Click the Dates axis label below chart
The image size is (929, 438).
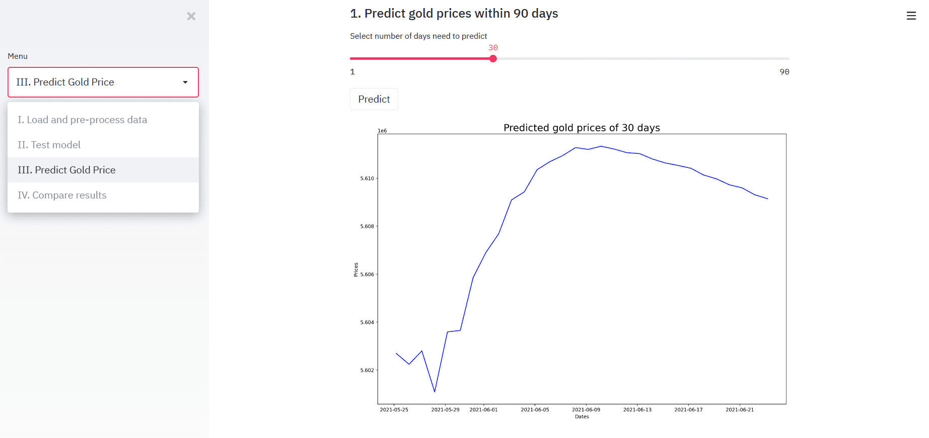(x=582, y=416)
